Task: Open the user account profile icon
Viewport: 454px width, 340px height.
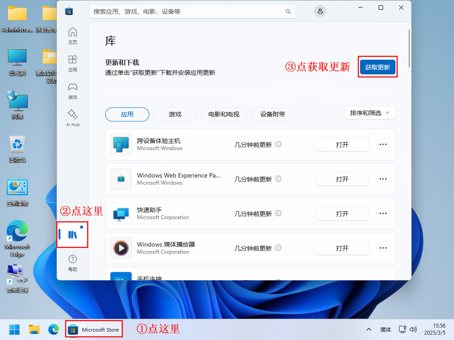Action: [320, 11]
